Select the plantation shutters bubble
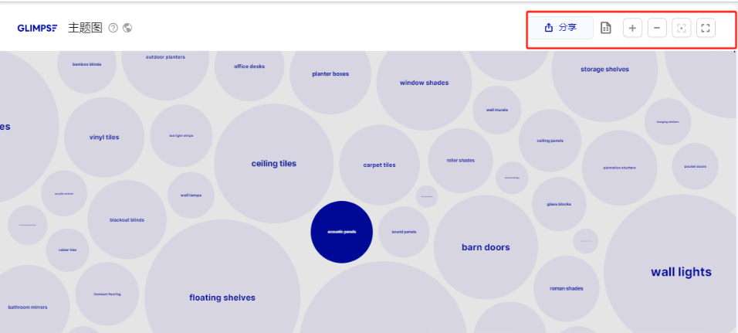This screenshot has height=333, width=738. 619,168
